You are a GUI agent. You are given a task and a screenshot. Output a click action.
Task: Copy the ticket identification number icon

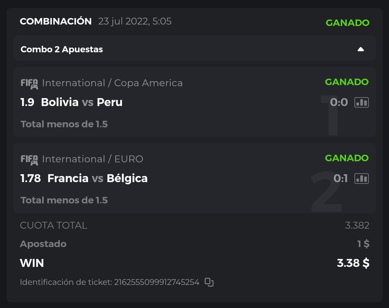209,282
